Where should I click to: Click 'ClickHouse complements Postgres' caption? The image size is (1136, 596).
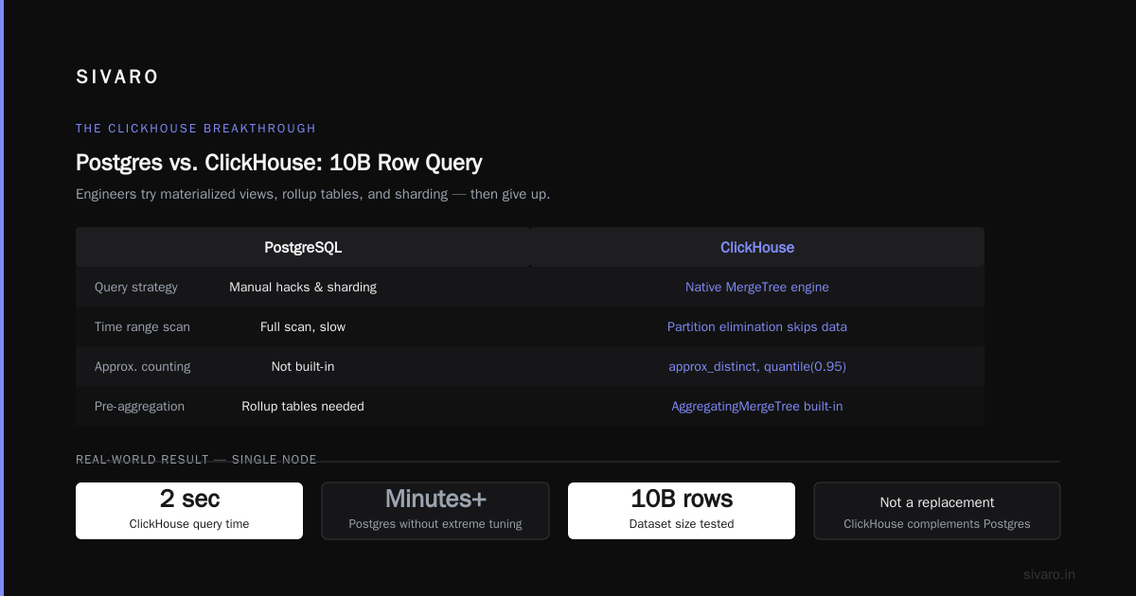[x=937, y=523]
